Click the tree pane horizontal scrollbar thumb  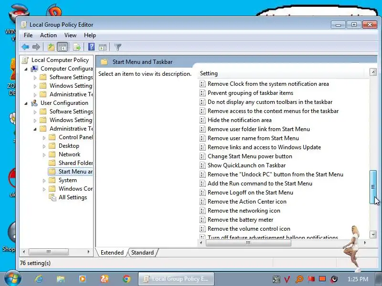click(x=49, y=252)
